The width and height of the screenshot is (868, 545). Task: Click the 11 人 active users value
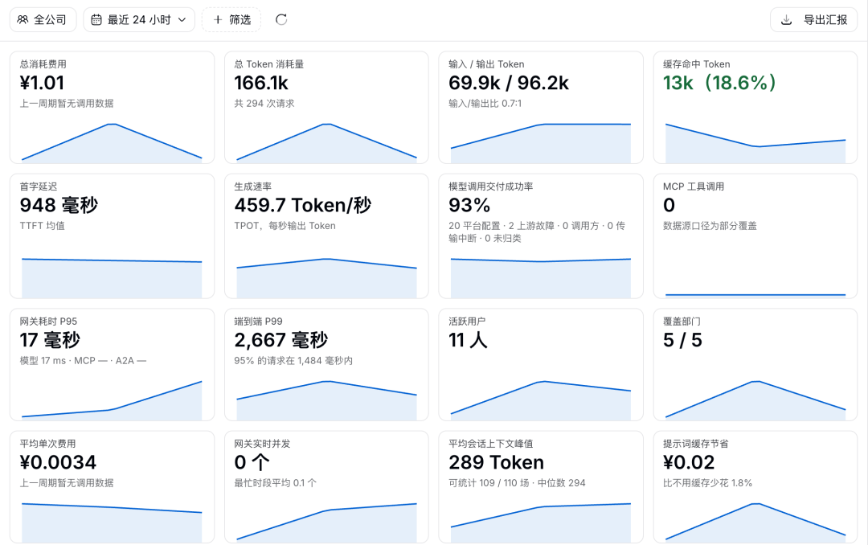(468, 340)
